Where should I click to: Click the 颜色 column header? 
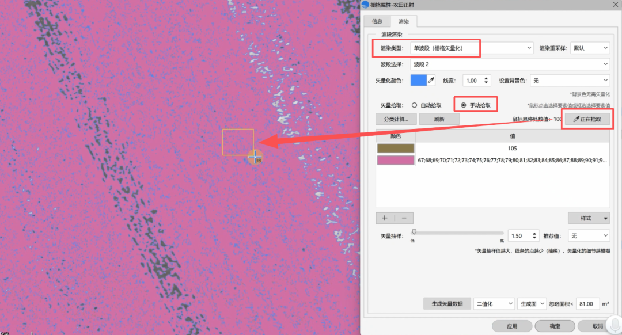pyautogui.click(x=396, y=136)
